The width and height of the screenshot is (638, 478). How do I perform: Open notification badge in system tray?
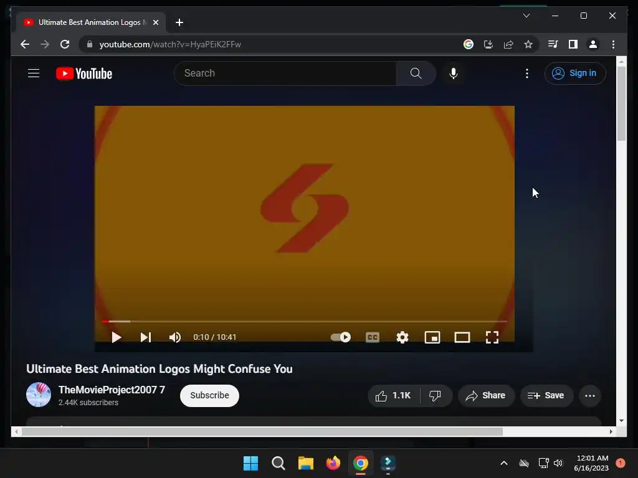(621, 463)
